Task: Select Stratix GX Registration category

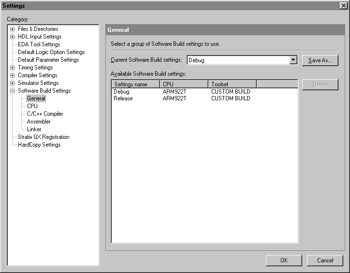Action: (44, 137)
